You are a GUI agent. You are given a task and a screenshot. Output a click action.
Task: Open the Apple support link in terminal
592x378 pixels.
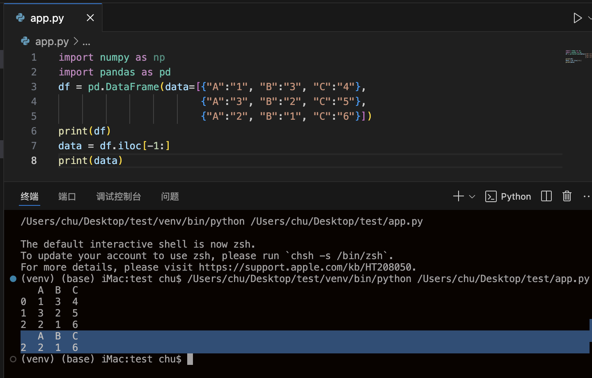click(305, 267)
